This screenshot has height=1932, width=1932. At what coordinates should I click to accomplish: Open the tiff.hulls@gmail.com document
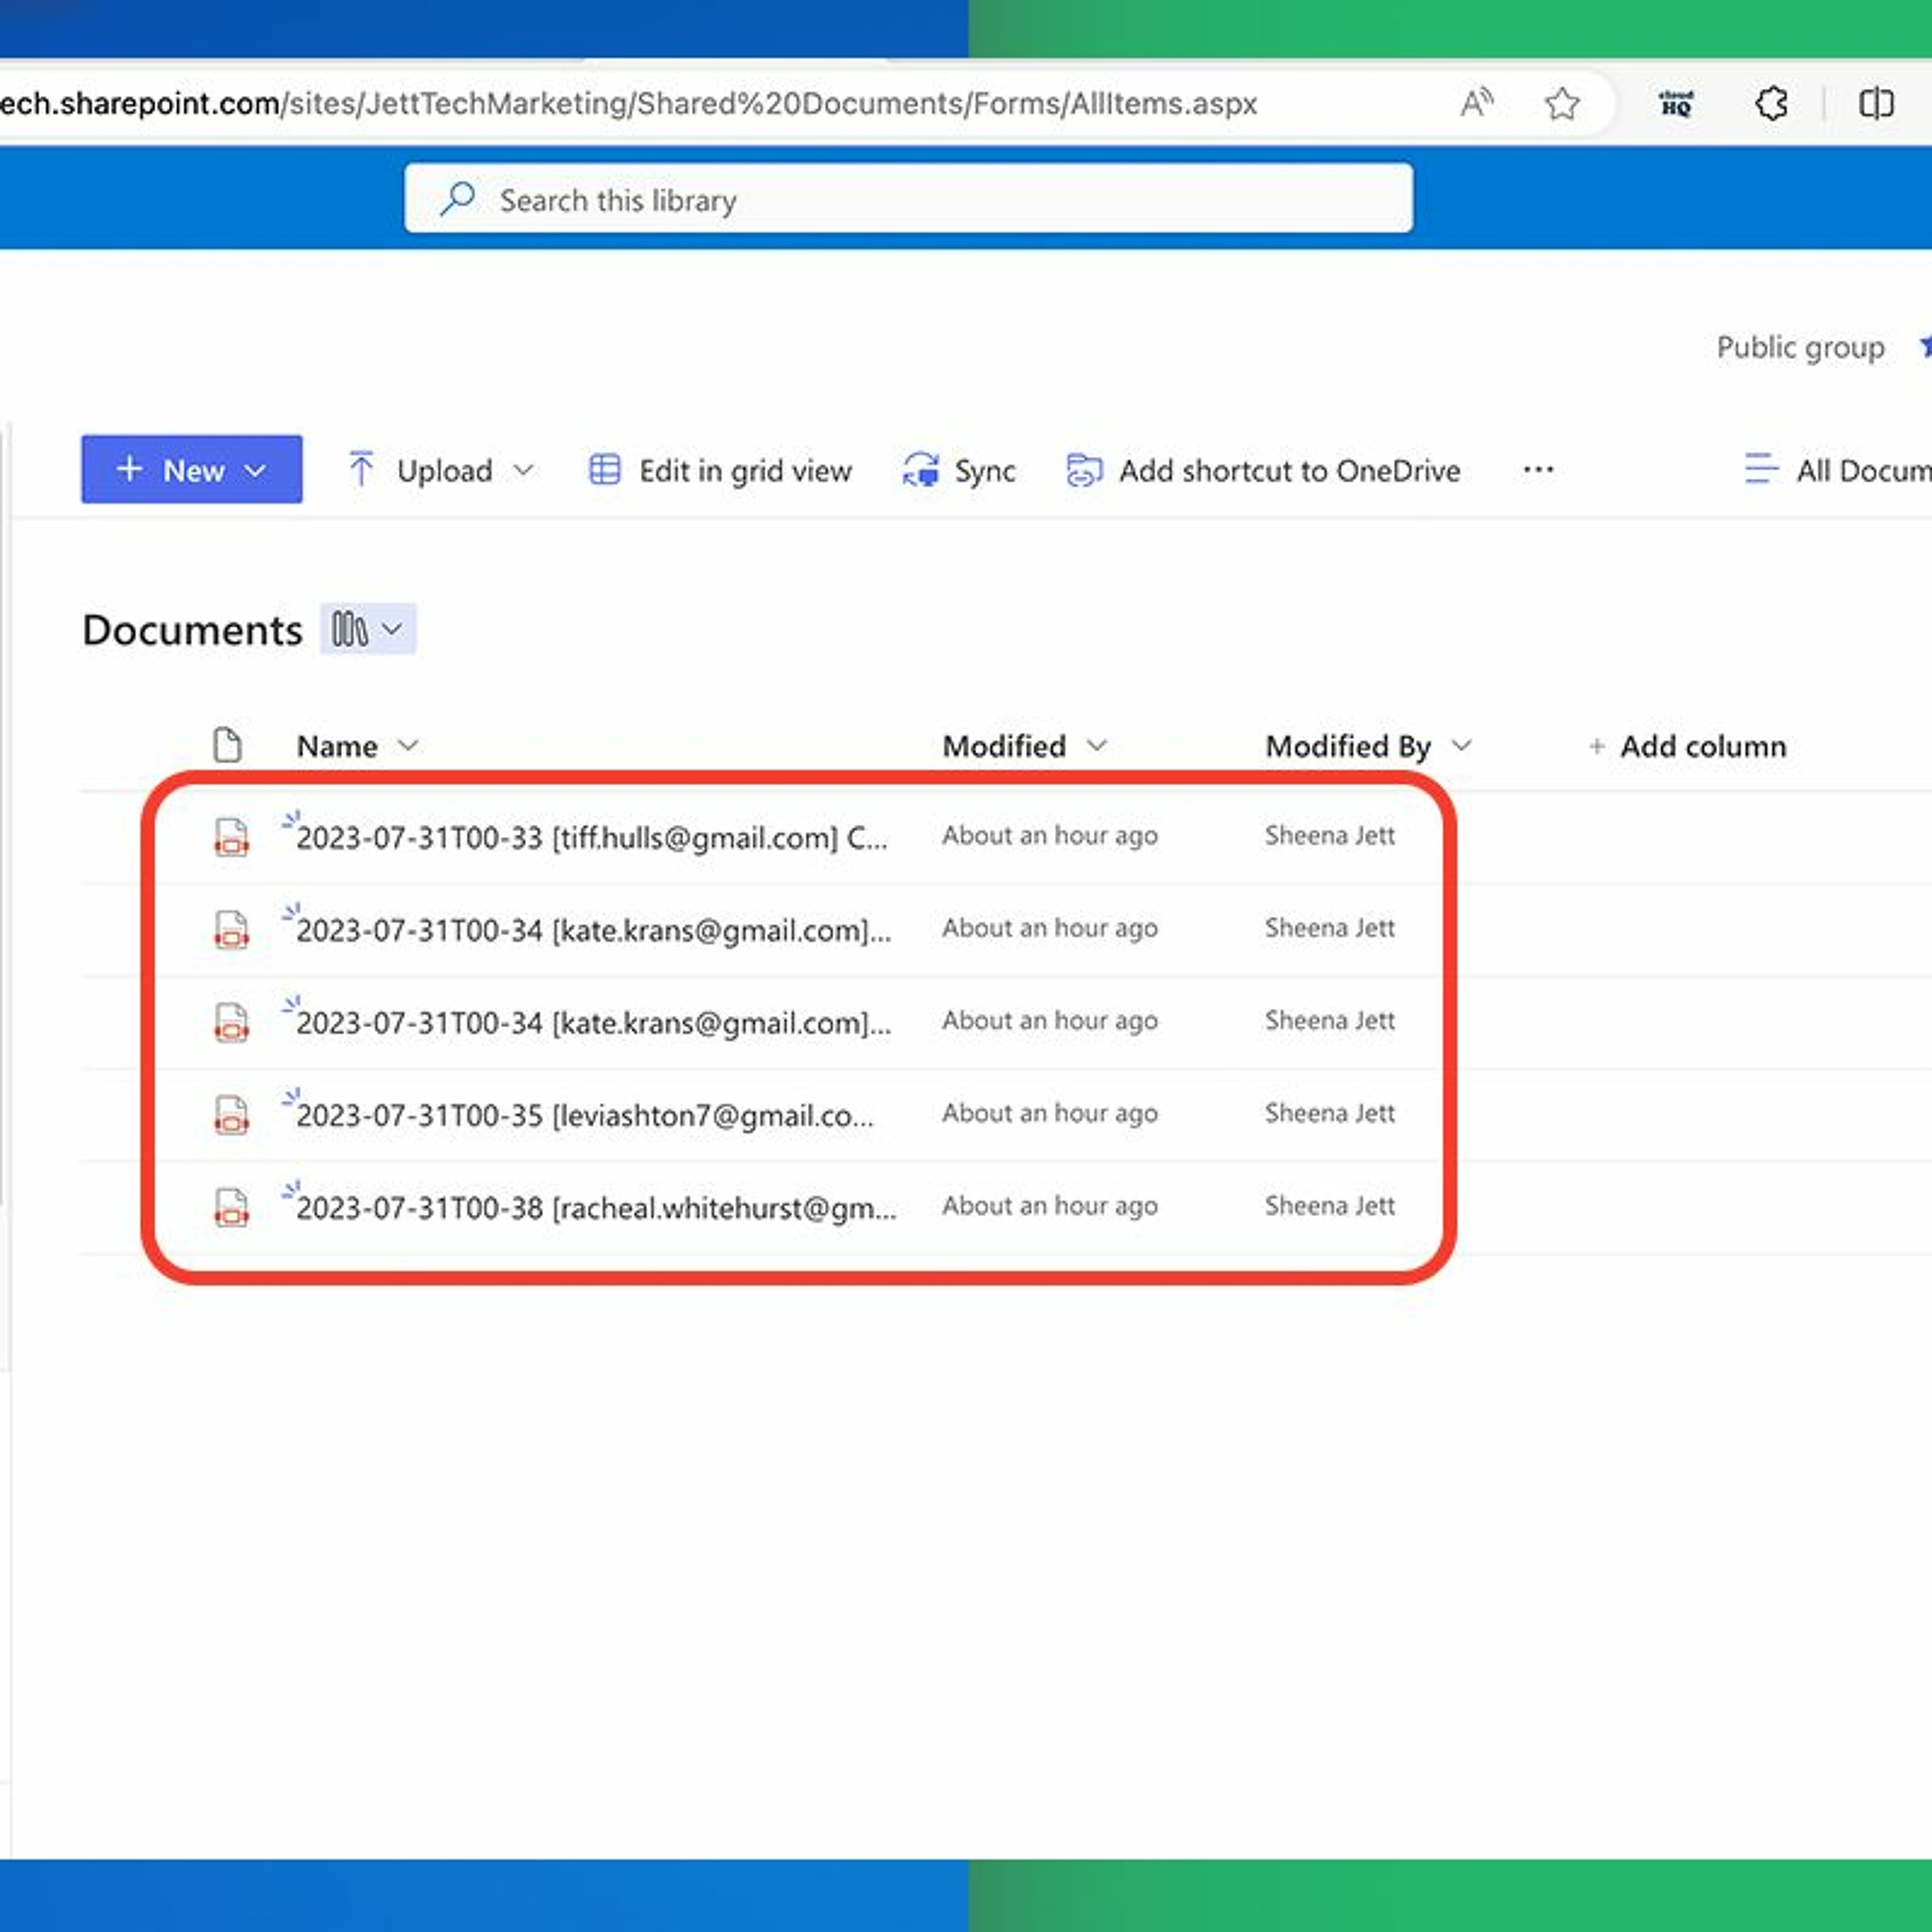tap(592, 837)
